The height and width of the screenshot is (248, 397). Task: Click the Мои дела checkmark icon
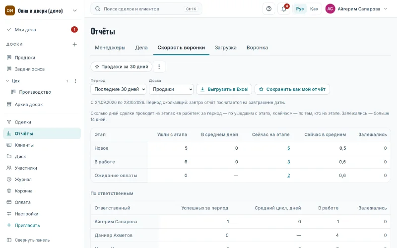click(9, 29)
